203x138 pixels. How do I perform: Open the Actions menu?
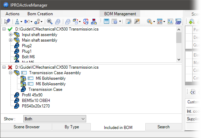point(13,14)
